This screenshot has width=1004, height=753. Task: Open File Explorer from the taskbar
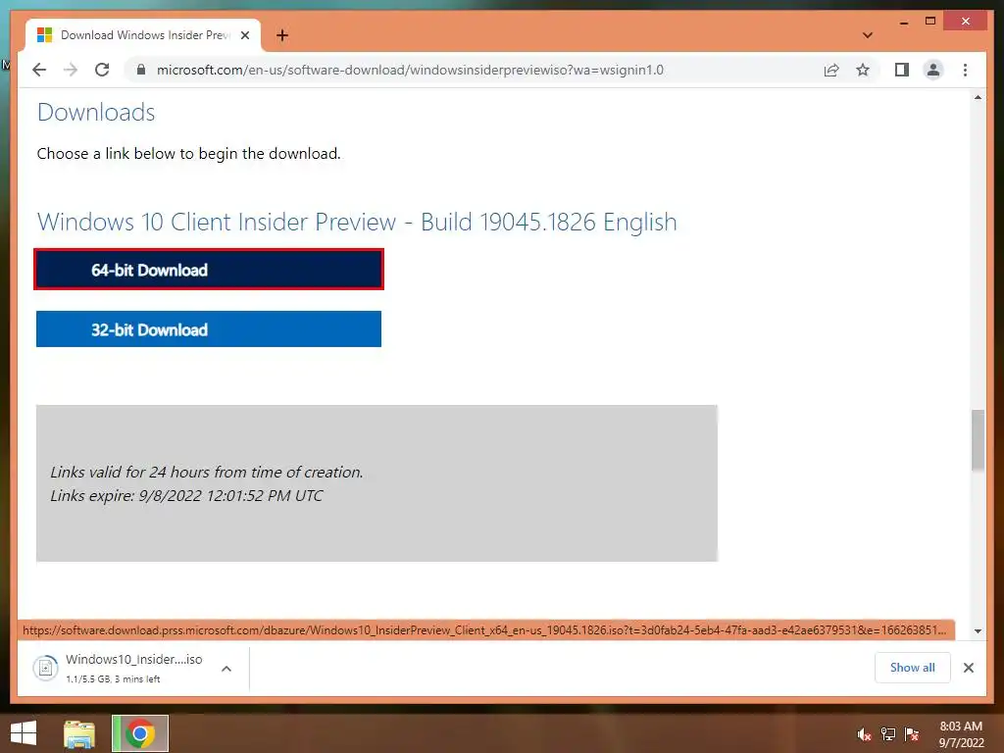(79, 733)
